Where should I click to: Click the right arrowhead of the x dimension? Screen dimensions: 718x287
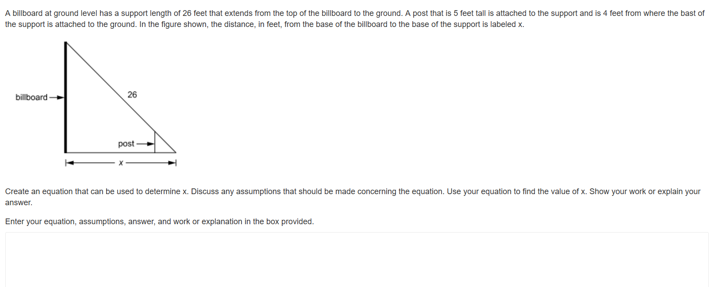click(x=172, y=163)
